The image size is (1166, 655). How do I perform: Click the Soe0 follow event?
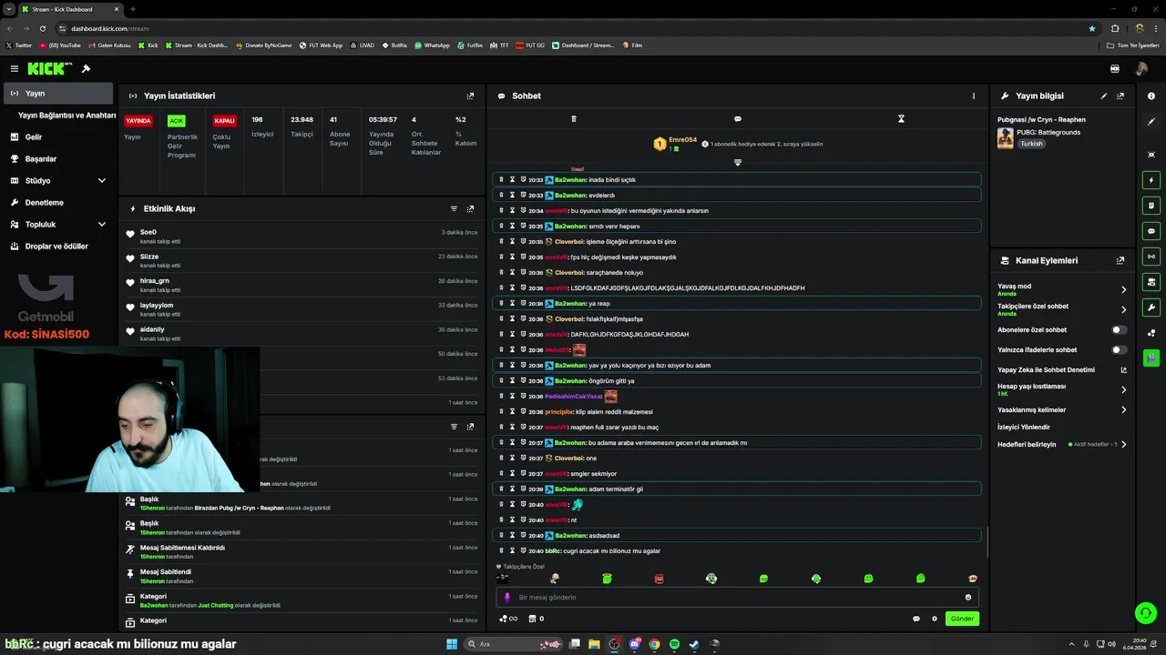[x=302, y=236]
